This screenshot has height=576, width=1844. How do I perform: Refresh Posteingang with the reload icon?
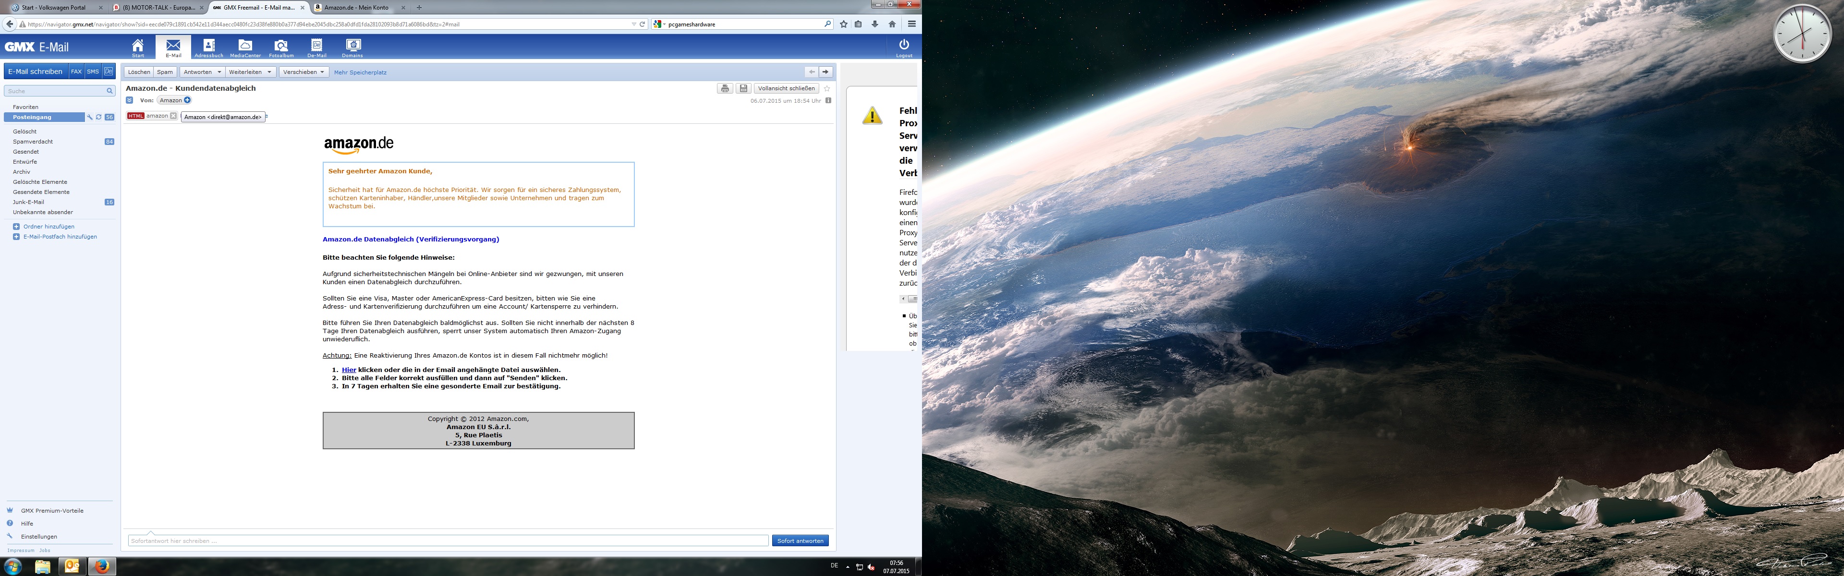tap(99, 117)
